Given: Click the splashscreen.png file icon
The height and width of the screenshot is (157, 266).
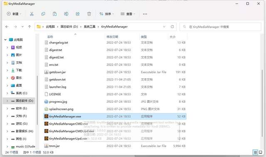Looking at the screenshot, I should [x=46, y=109].
